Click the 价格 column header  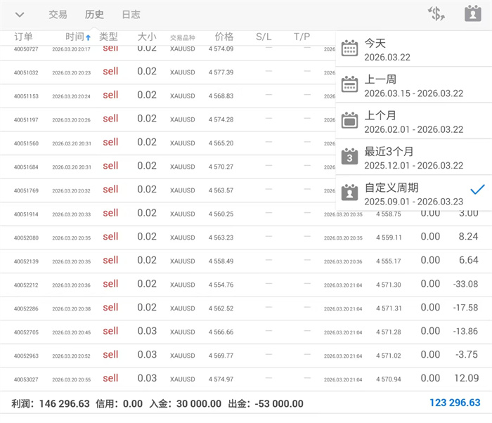tap(224, 37)
